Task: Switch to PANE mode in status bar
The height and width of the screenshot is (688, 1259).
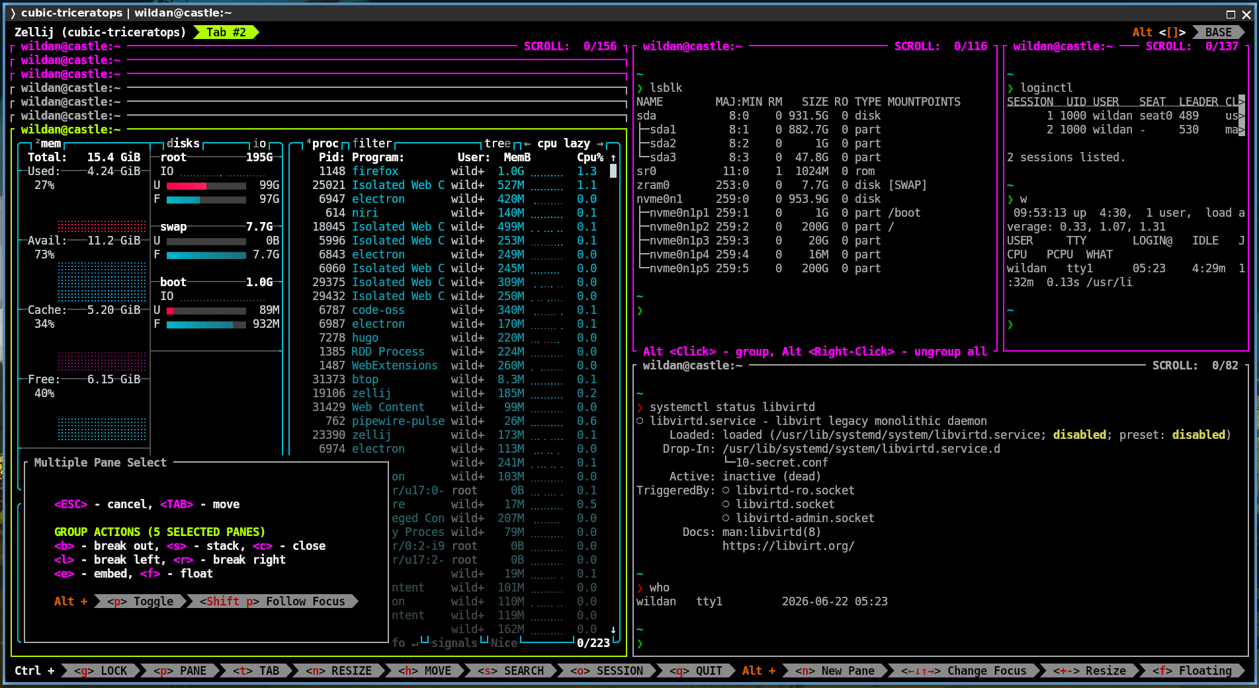Action: pyautogui.click(x=180, y=671)
